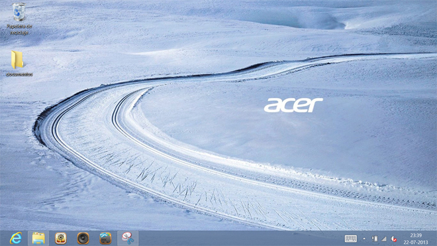Open the orange Acer cloud docs app

pos(105,239)
